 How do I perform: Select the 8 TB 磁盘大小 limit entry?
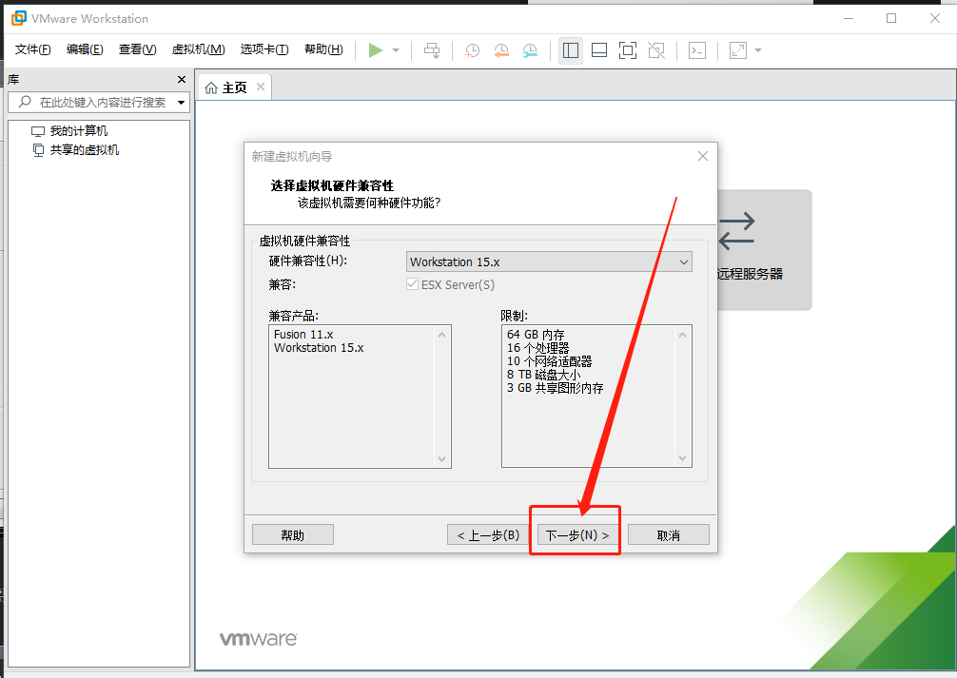(543, 375)
